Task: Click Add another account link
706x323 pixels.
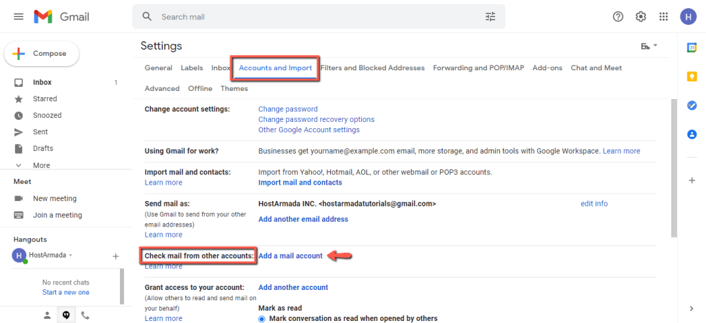Action: (x=293, y=287)
